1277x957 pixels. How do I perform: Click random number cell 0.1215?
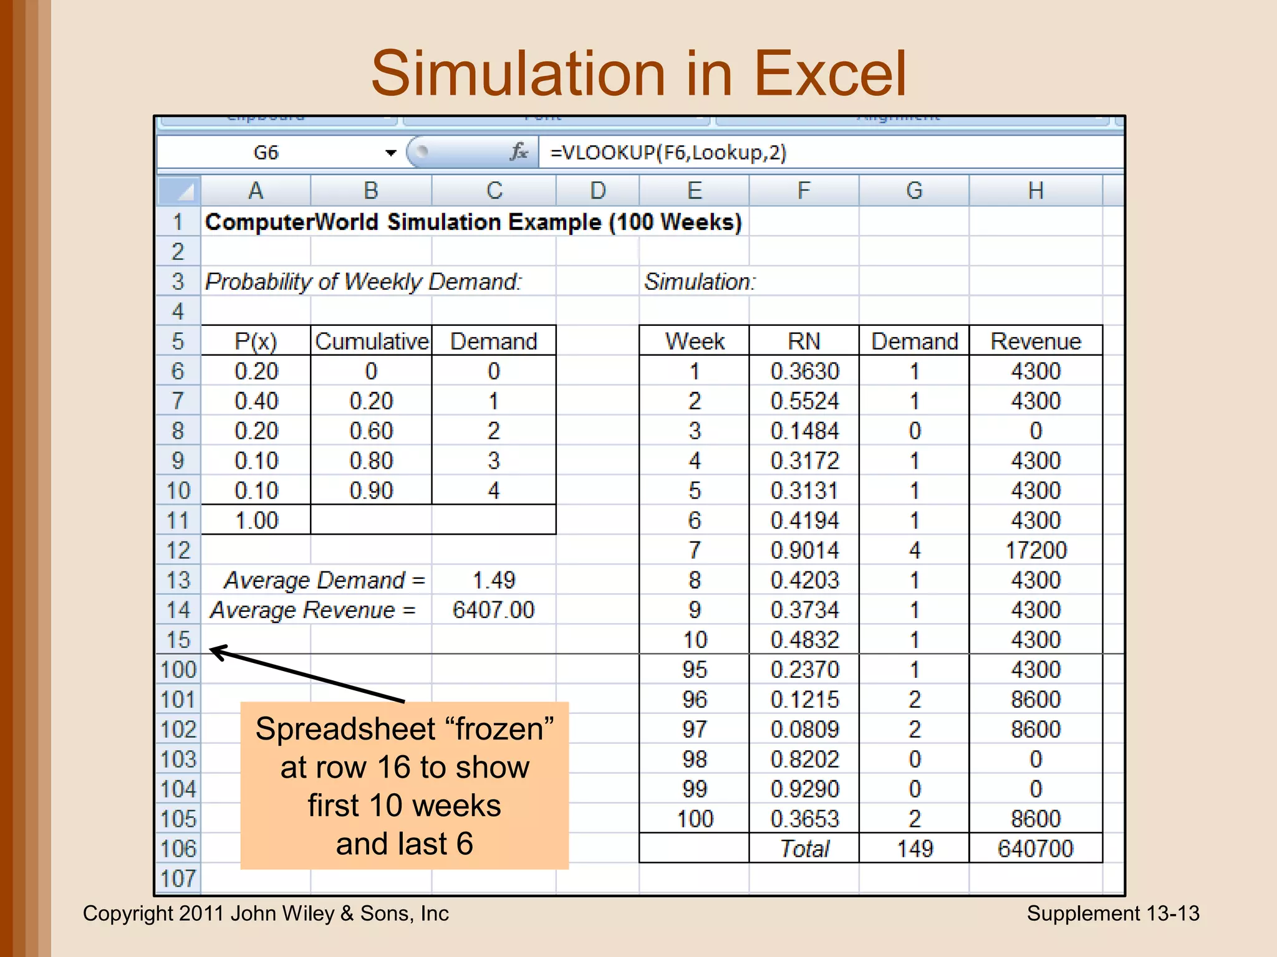click(x=804, y=700)
